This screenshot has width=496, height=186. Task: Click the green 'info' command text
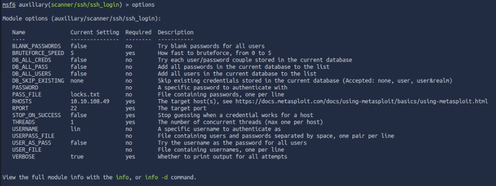tap(122, 177)
